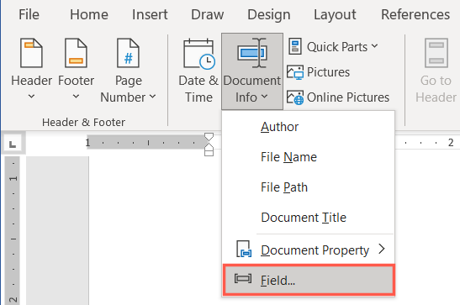Click the tab selector in ruler corner
Viewport: 460px width, 305px height.
point(13,144)
